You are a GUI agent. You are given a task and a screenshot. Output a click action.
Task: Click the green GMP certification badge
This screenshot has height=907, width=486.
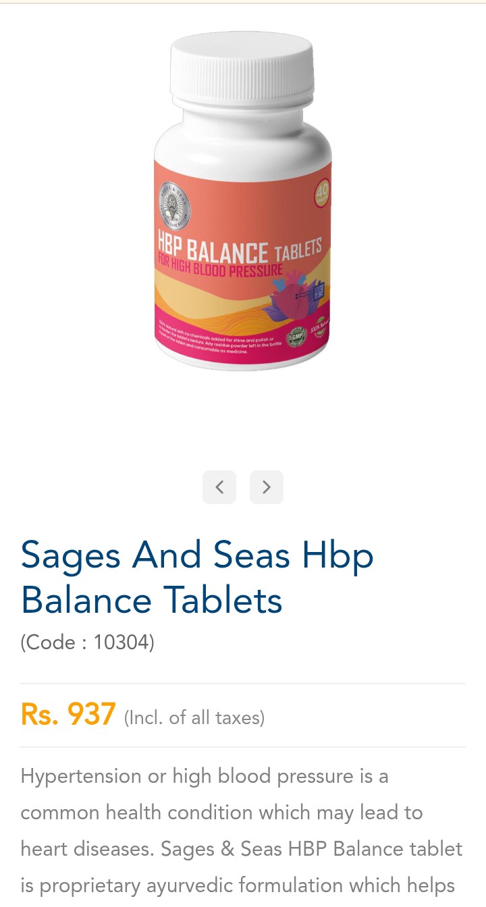[297, 336]
